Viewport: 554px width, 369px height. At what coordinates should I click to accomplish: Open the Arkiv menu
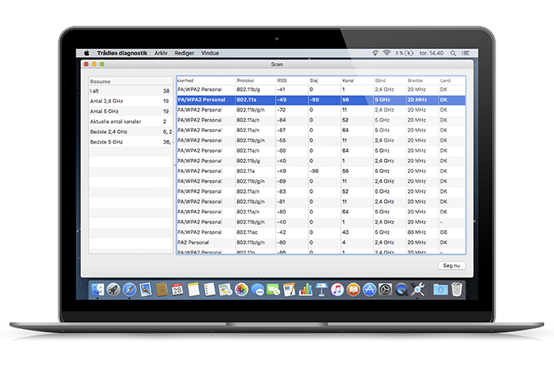[161, 53]
